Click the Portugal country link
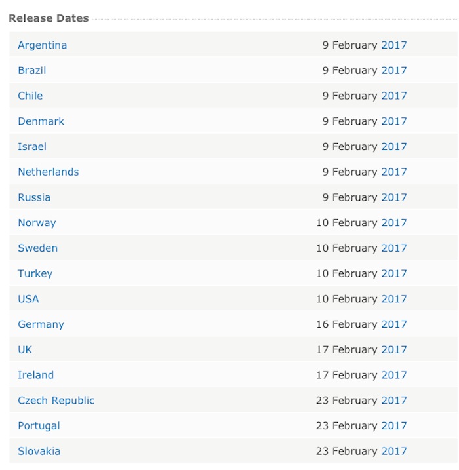Screen dimensions: 459x470 [39, 426]
